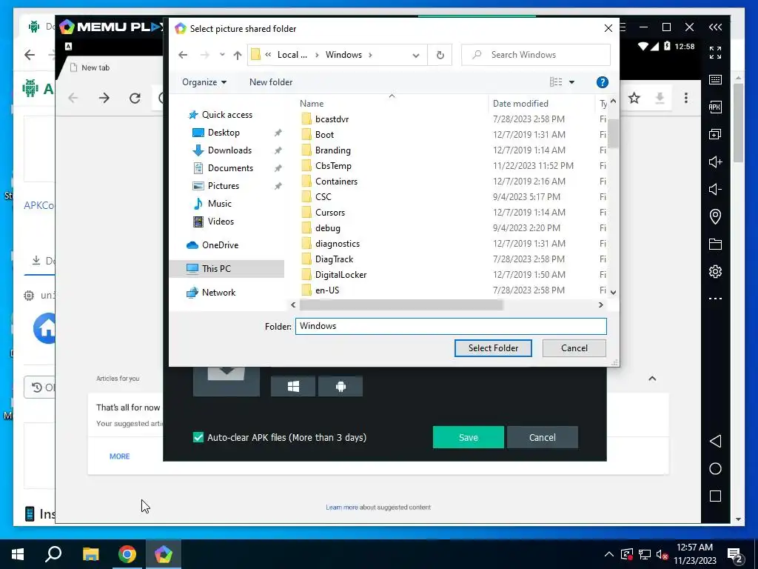
Task: Click the help question mark icon in dialog
Action: [602, 82]
